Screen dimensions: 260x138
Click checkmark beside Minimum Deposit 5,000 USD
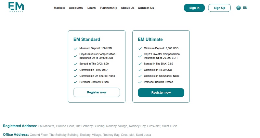pos(140,48)
